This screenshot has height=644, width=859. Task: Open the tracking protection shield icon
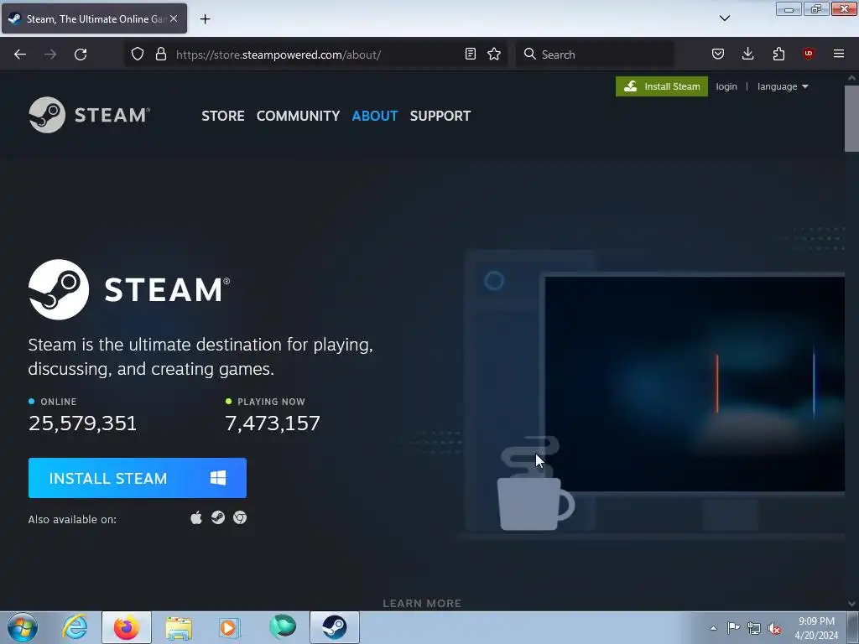coord(138,54)
